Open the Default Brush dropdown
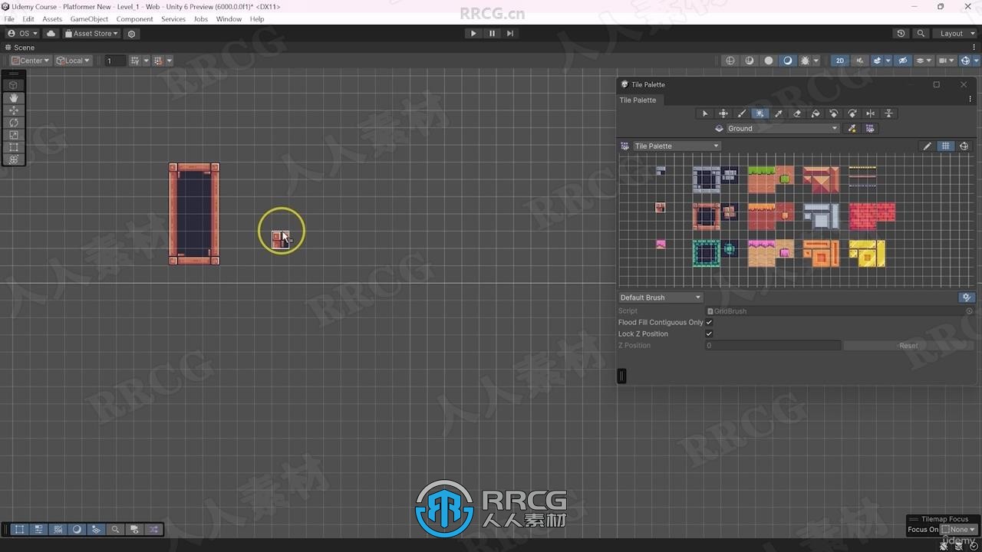 point(661,297)
